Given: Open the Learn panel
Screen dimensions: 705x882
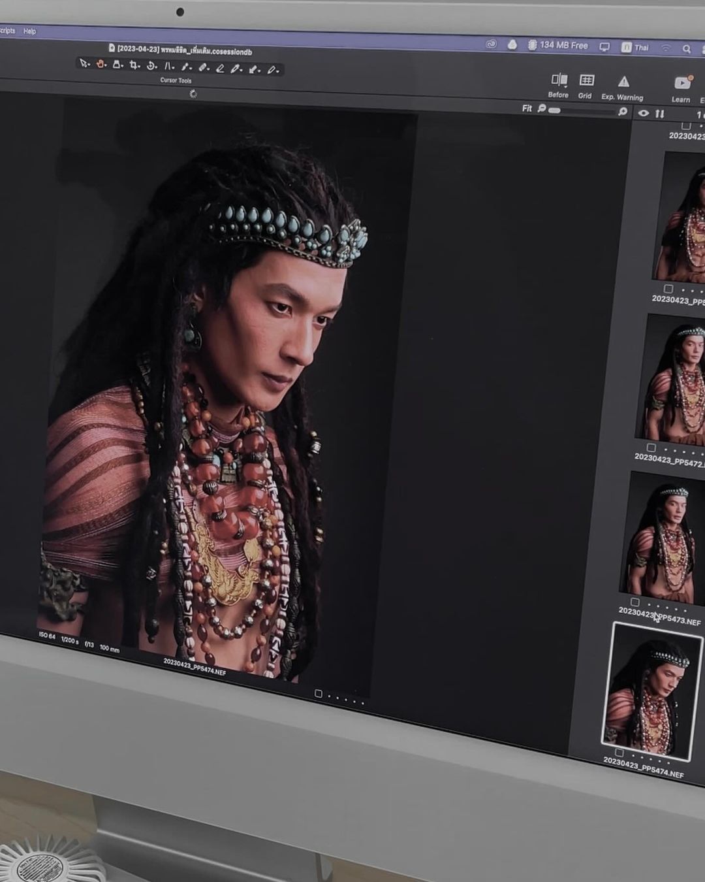Looking at the screenshot, I should (681, 90).
